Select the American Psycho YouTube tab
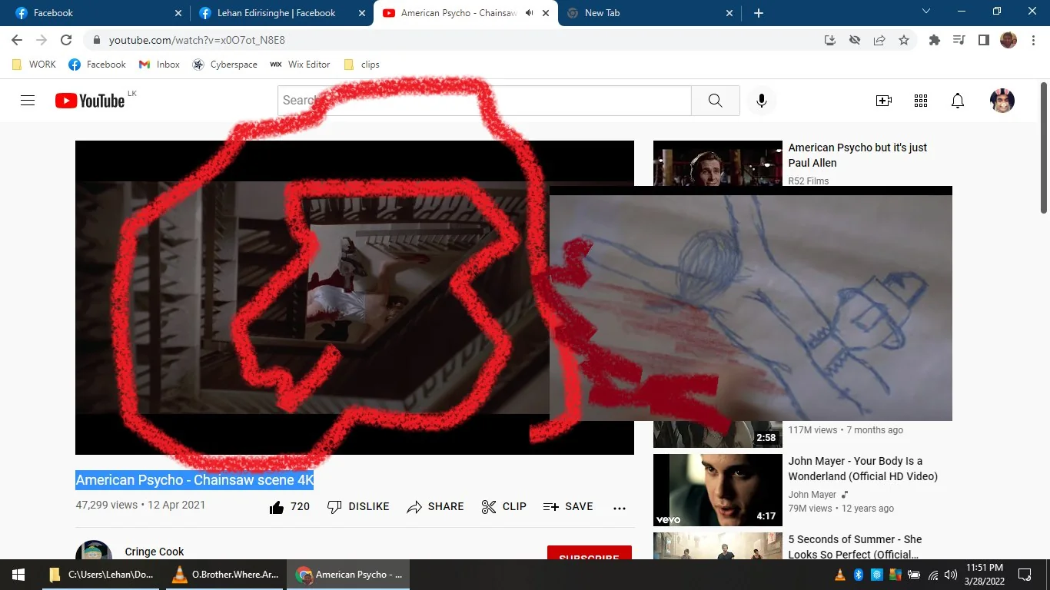The width and height of the screenshot is (1050, 590). point(465,13)
